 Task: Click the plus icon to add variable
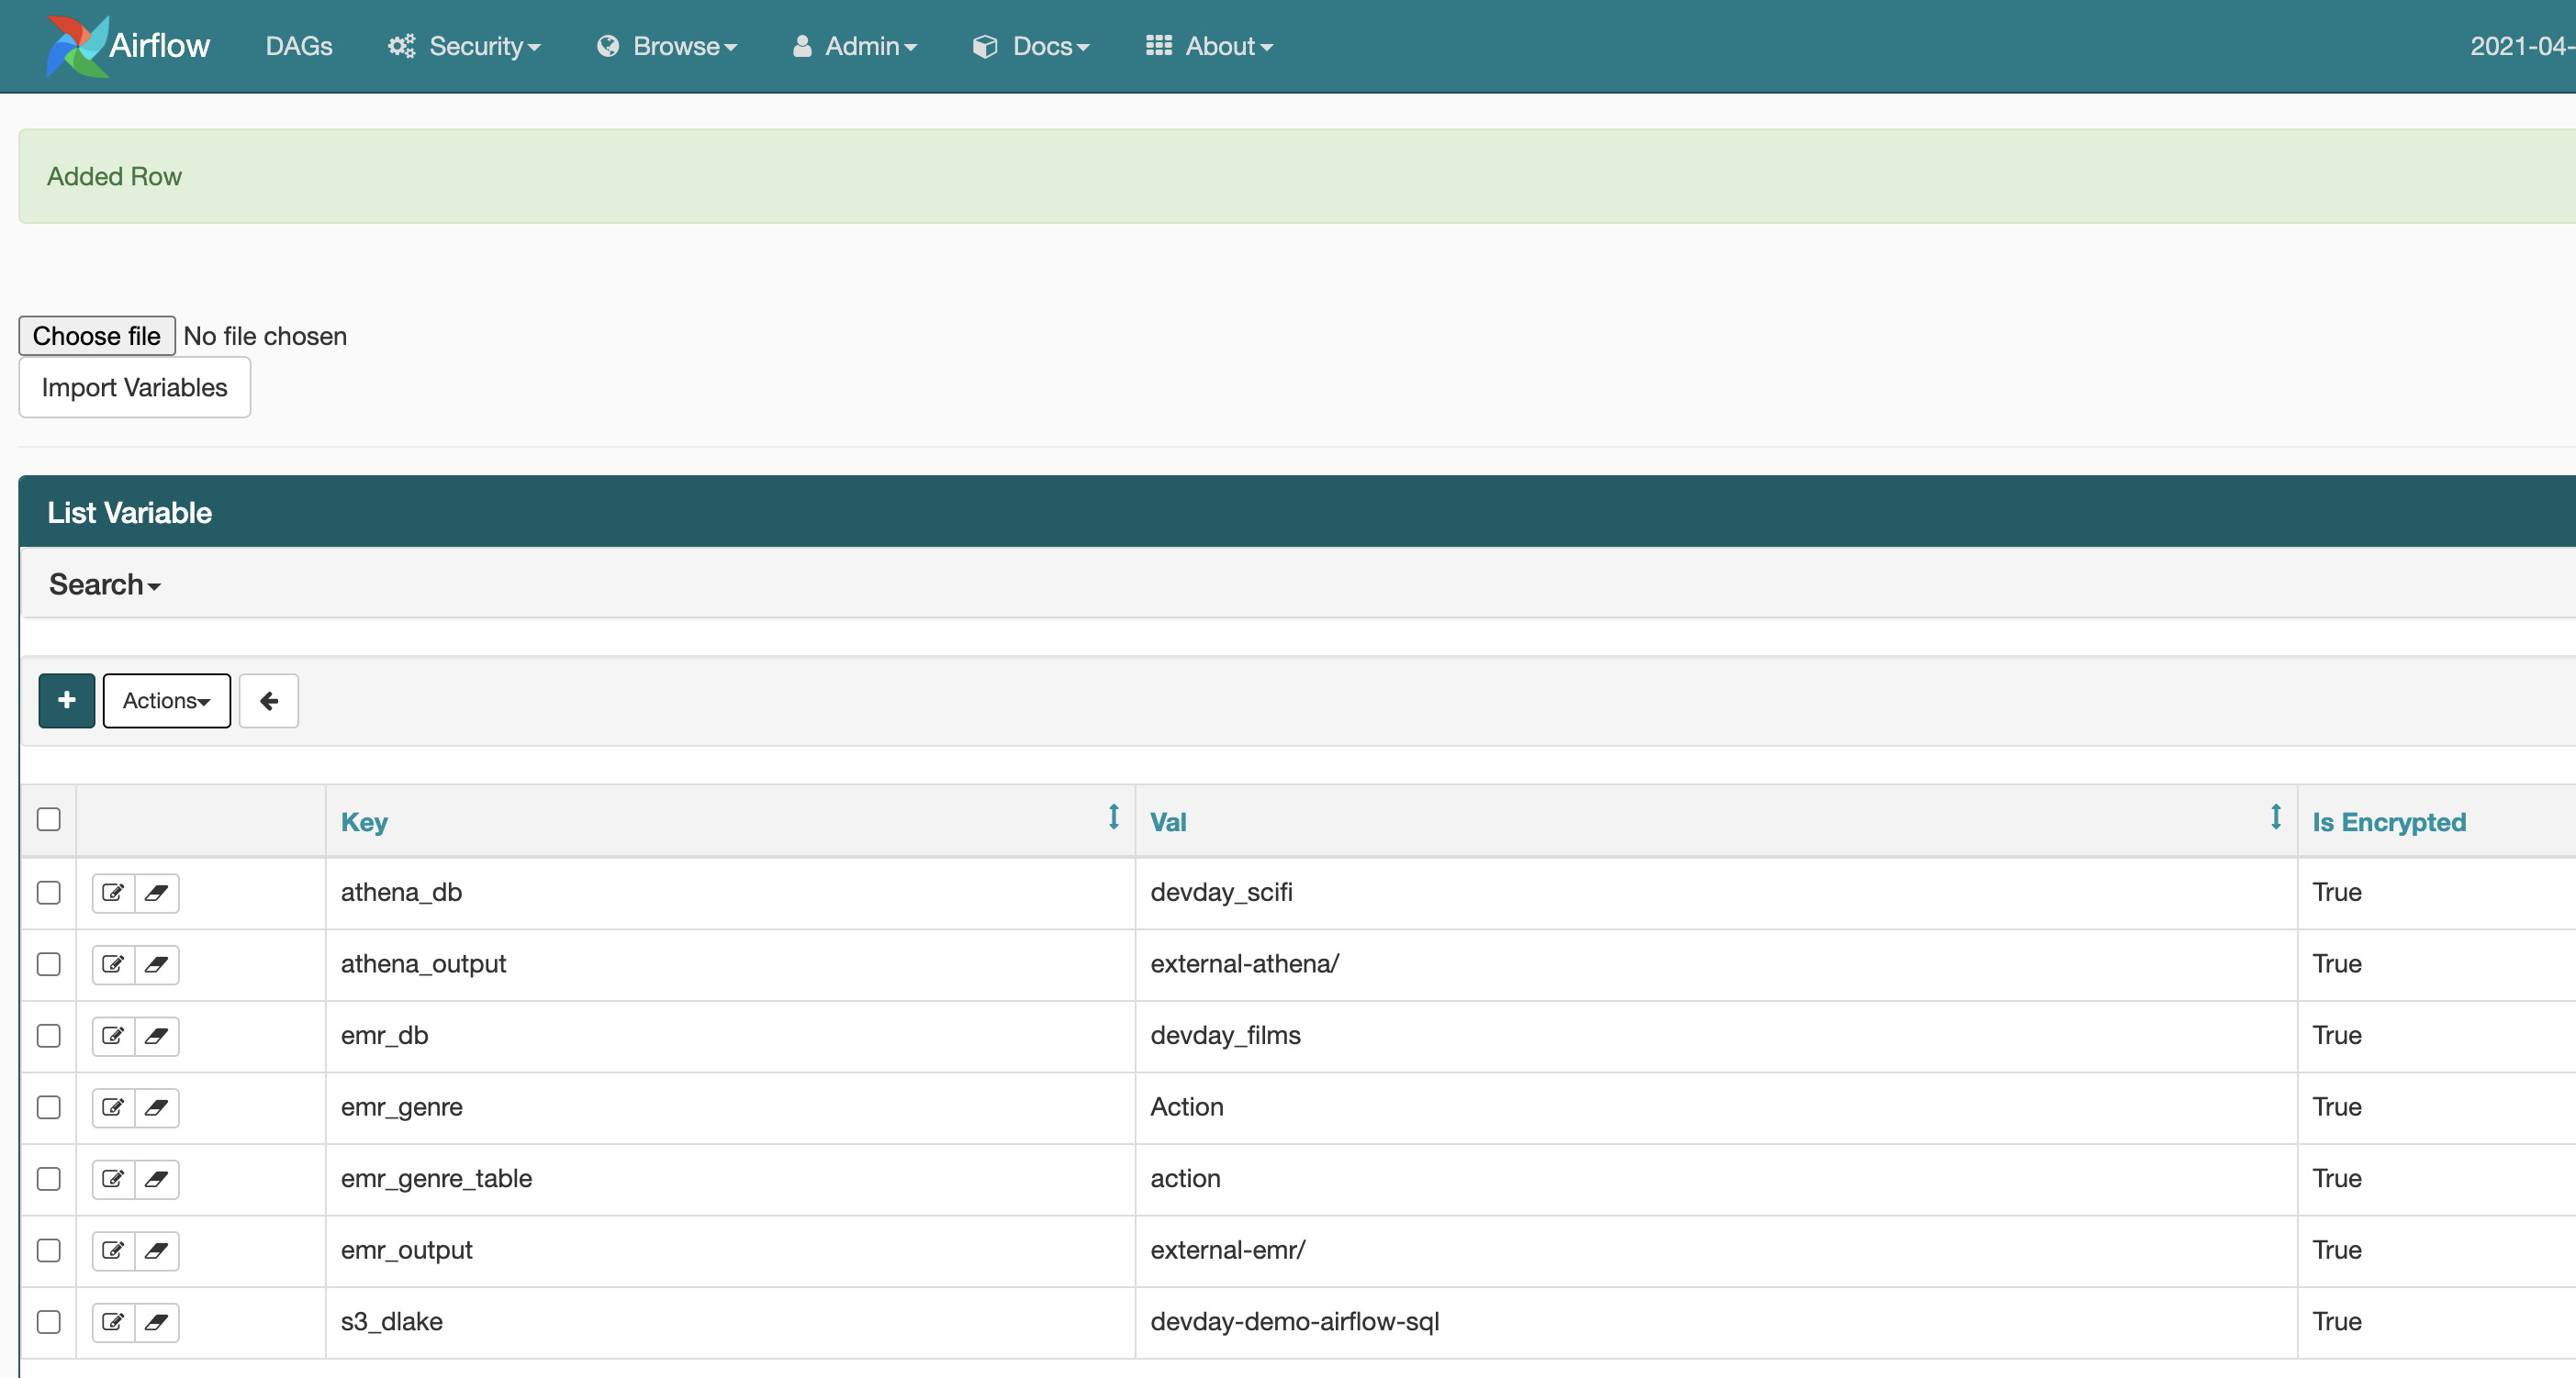coord(67,701)
